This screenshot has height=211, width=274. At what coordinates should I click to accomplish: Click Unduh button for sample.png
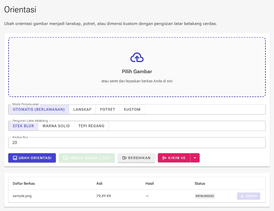(x=249, y=196)
